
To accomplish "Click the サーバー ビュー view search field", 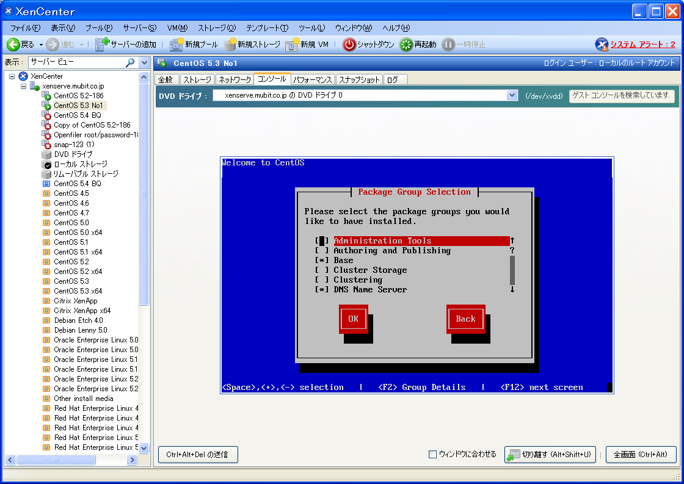I will 77,62.
